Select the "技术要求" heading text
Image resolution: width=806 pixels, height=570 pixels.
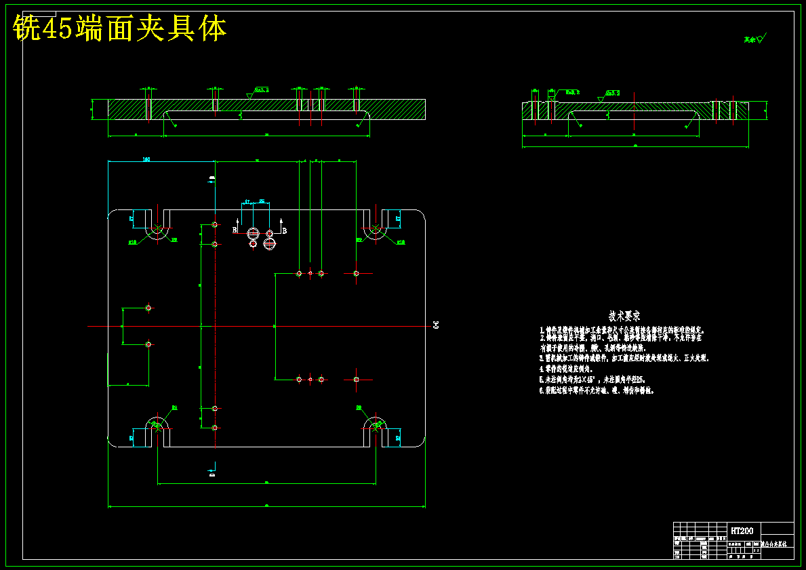[624, 316]
